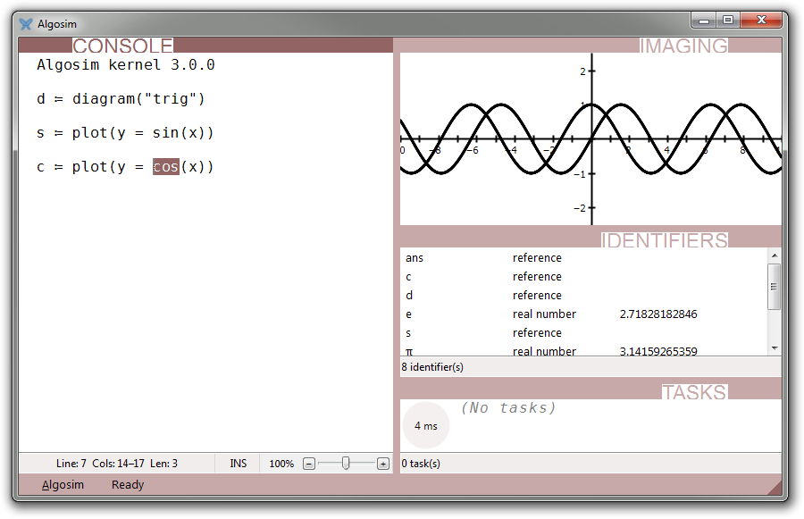Click the console line d = diagram("trig")
Image resolution: width=804 pixels, height=519 pixels.
[x=121, y=99]
